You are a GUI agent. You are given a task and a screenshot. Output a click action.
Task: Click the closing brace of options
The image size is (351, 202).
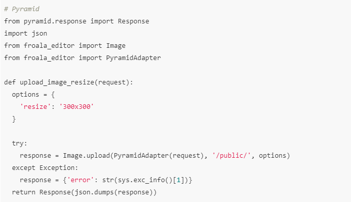point(14,119)
